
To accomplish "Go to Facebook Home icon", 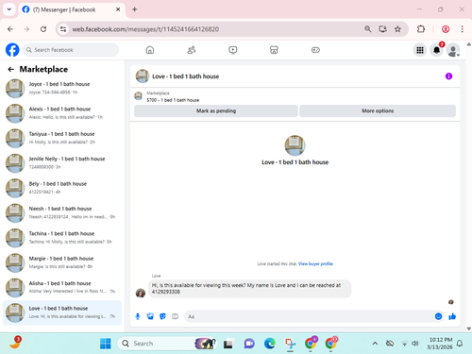I will pyautogui.click(x=150, y=50).
